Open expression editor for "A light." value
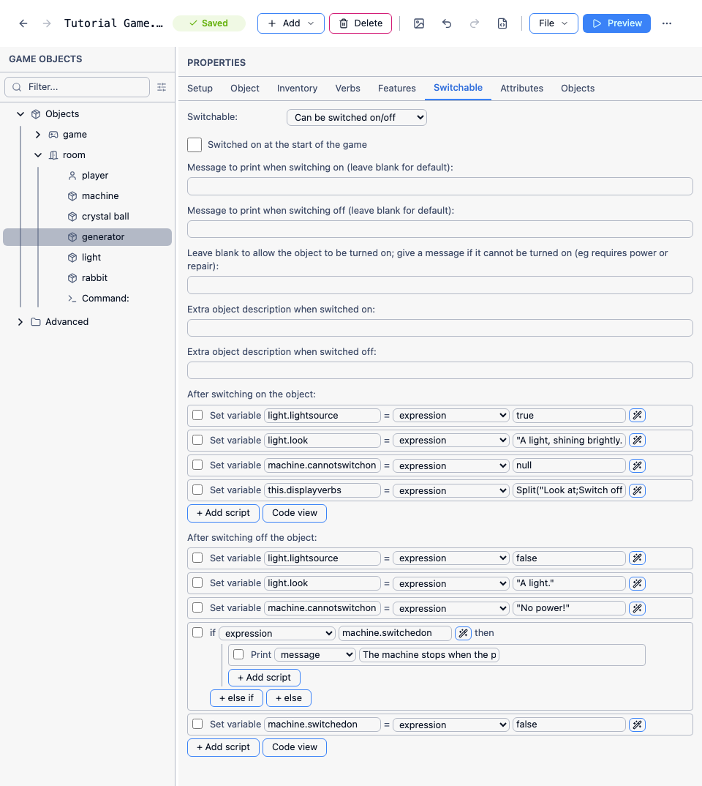This screenshot has height=786, width=702. tap(637, 583)
